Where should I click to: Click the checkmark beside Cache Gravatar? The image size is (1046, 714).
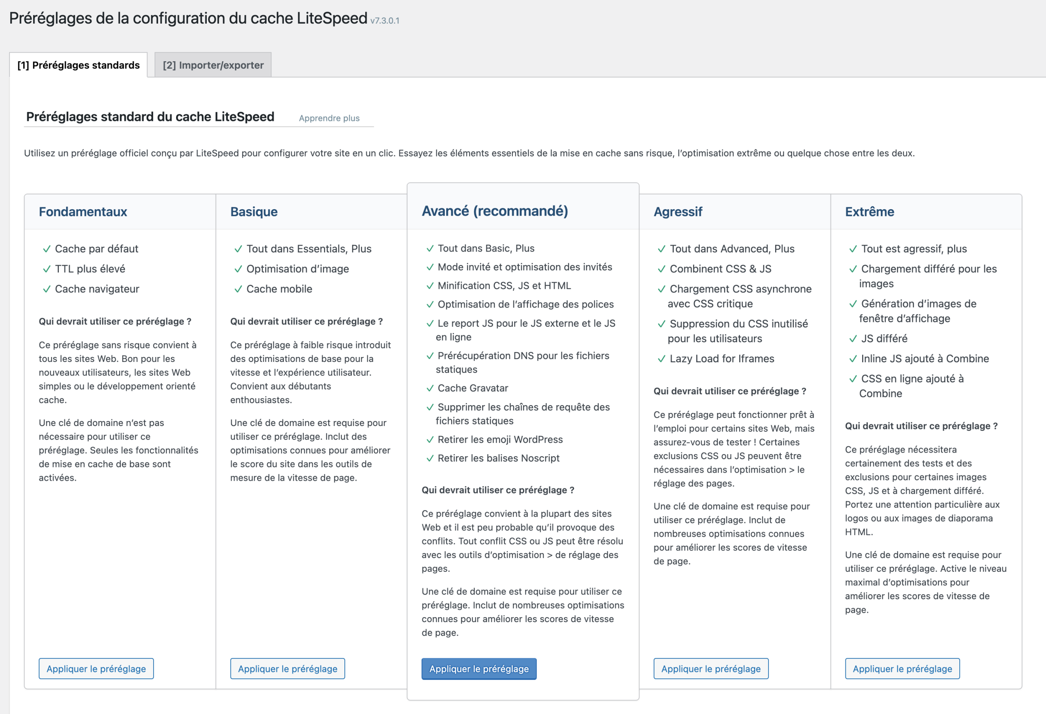coord(430,388)
